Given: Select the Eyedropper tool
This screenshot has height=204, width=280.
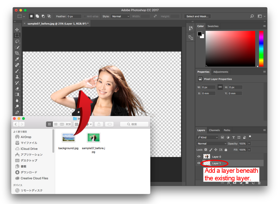Looking at the screenshot, I should click(17, 59).
